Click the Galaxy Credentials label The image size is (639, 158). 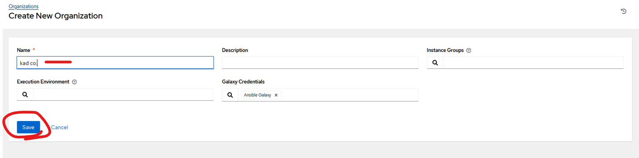pos(243,82)
